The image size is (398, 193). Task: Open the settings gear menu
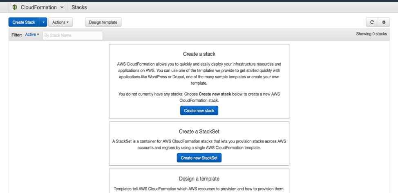point(384,22)
